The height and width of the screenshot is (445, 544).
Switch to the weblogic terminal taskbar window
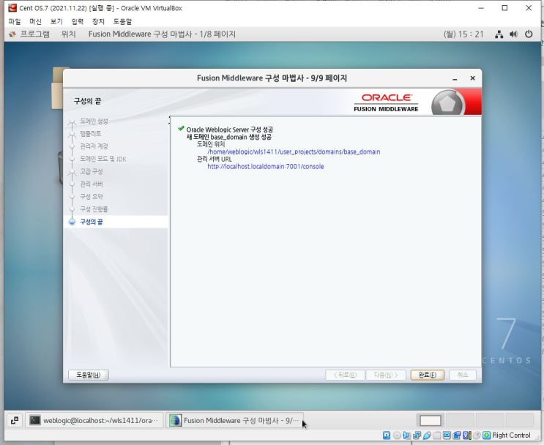click(94, 420)
